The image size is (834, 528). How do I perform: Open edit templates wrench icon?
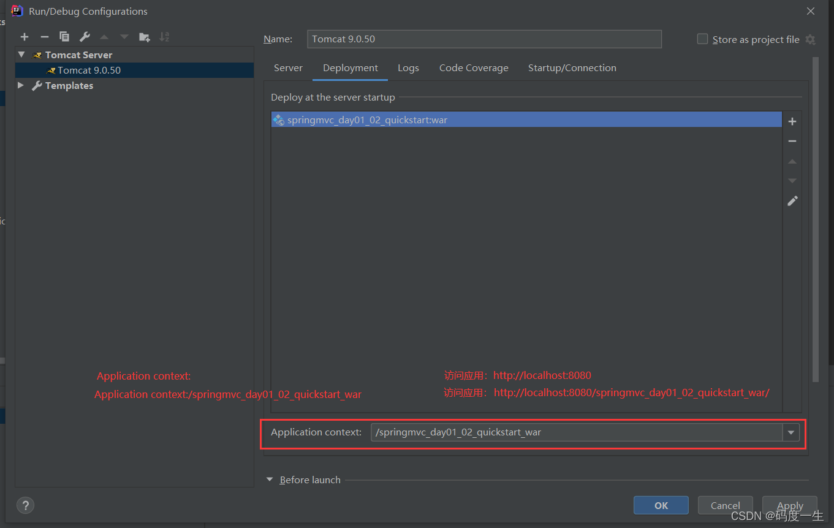point(85,37)
